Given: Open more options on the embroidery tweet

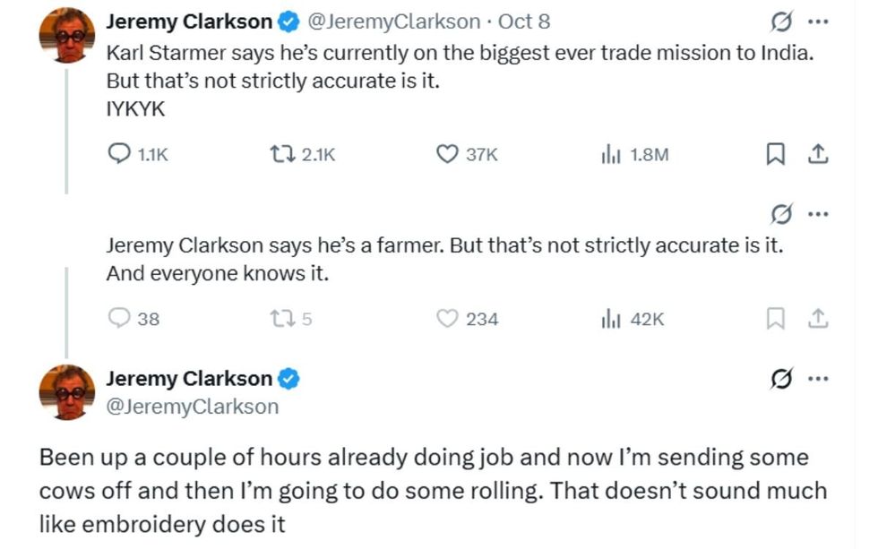Looking at the screenshot, I should (x=818, y=379).
